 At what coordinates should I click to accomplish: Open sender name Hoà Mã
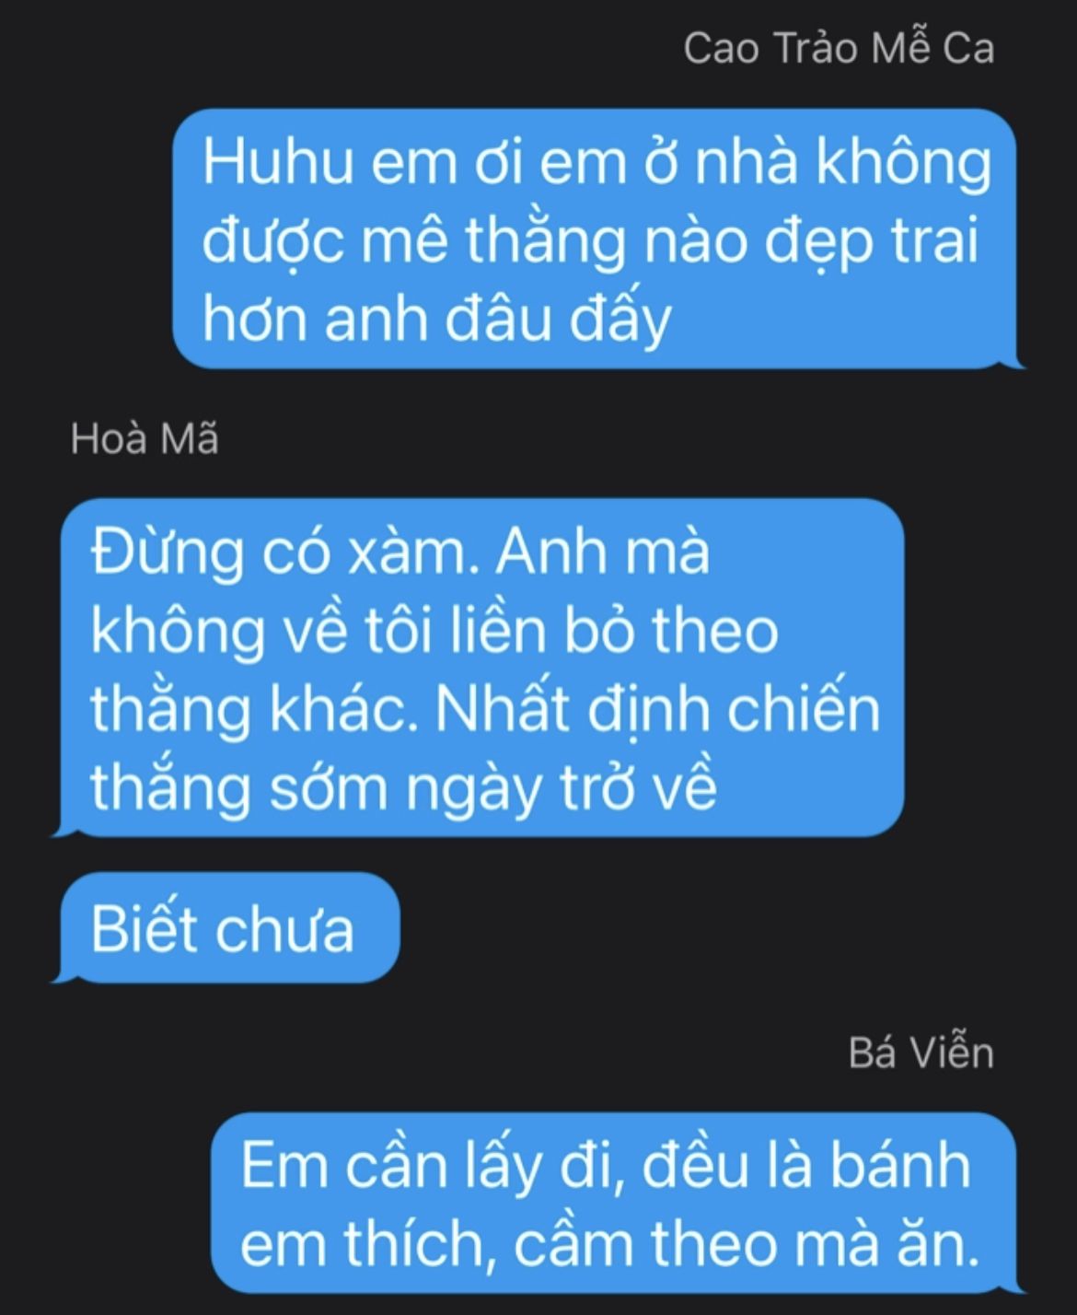click(x=145, y=438)
